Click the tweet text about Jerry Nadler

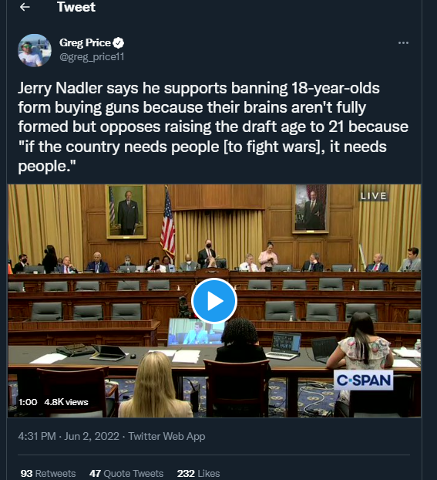(213, 127)
